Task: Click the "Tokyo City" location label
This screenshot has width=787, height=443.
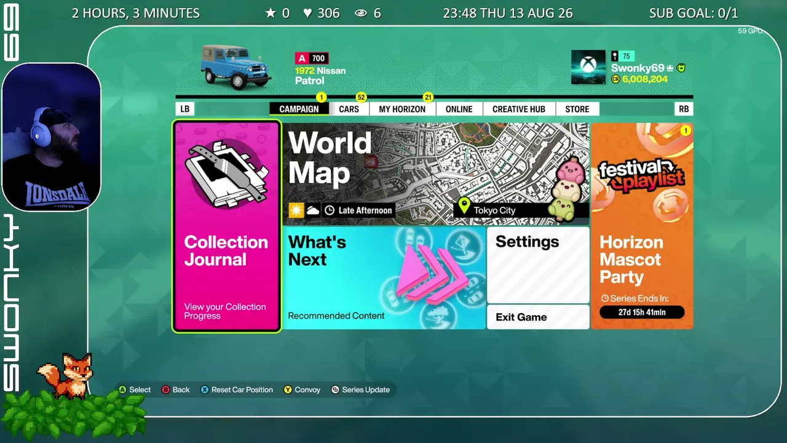Action: [494, 210]
